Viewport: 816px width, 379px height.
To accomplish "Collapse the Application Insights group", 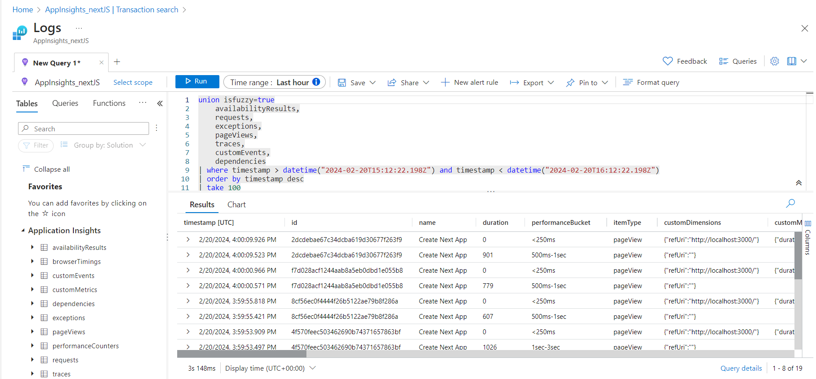I will pyautogui.click(x=23, y=230).
